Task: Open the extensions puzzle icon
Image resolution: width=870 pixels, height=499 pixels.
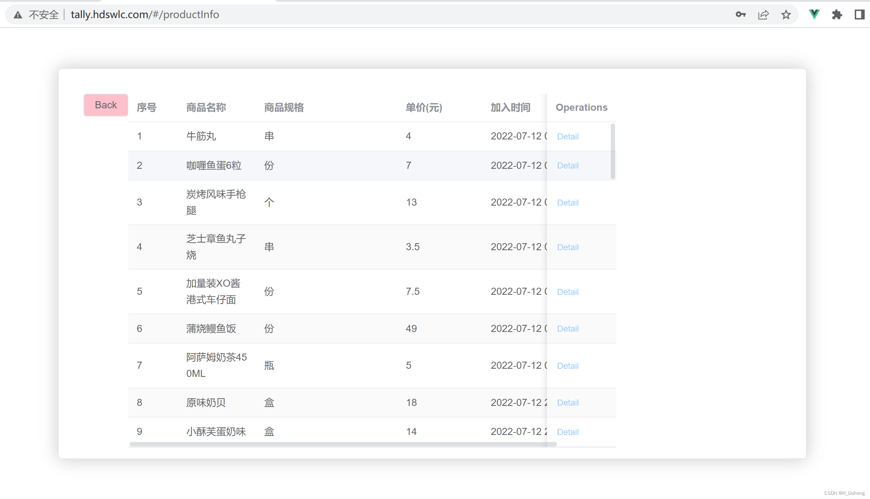Action: (x=837, y=15)
